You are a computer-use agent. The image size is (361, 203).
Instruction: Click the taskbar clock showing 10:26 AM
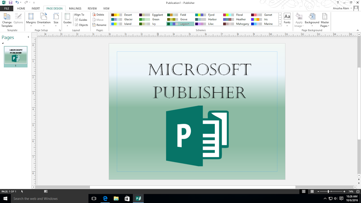point(352,199)
